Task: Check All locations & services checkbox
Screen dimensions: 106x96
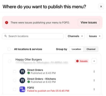Action: 9,49
